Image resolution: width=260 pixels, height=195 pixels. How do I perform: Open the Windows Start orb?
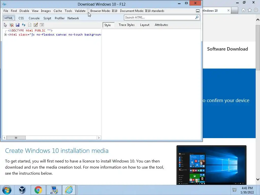7,190
